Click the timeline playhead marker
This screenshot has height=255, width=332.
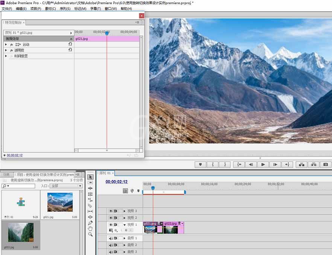click(153, 188)
